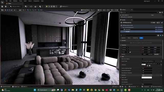Open the Help menu

pos(42,1)
